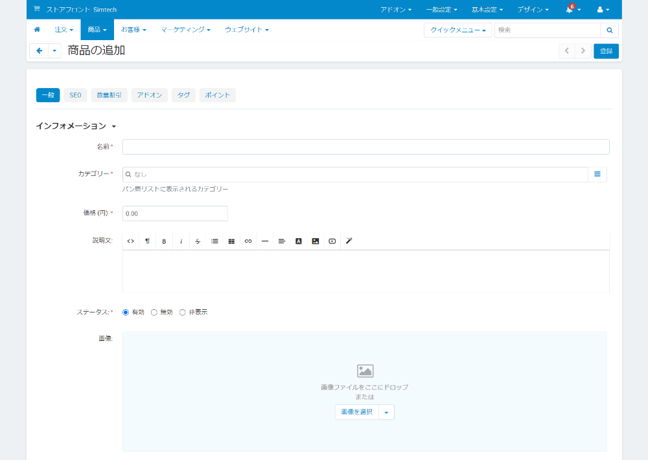Screen dimensions: 648x460
Task: Open the クイックメニュー dropdown
Action: point(458,30)
